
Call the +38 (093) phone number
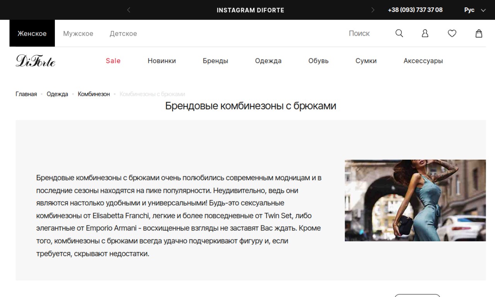tap(415, 10)
